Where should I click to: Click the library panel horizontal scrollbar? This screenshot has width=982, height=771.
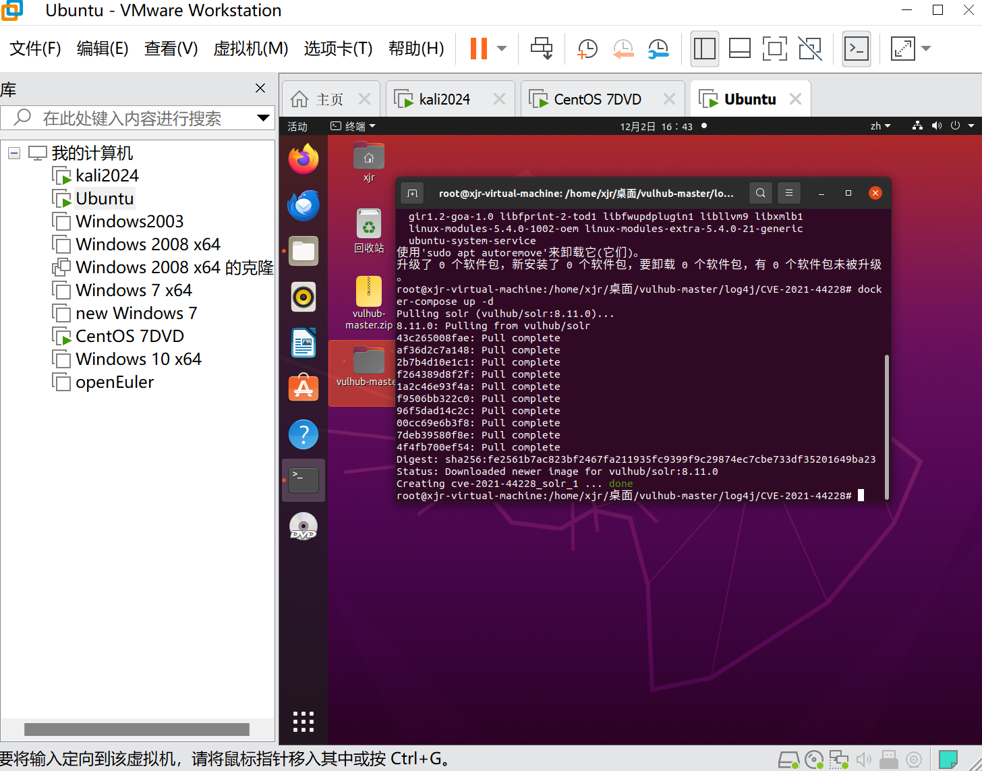(137, 729)
